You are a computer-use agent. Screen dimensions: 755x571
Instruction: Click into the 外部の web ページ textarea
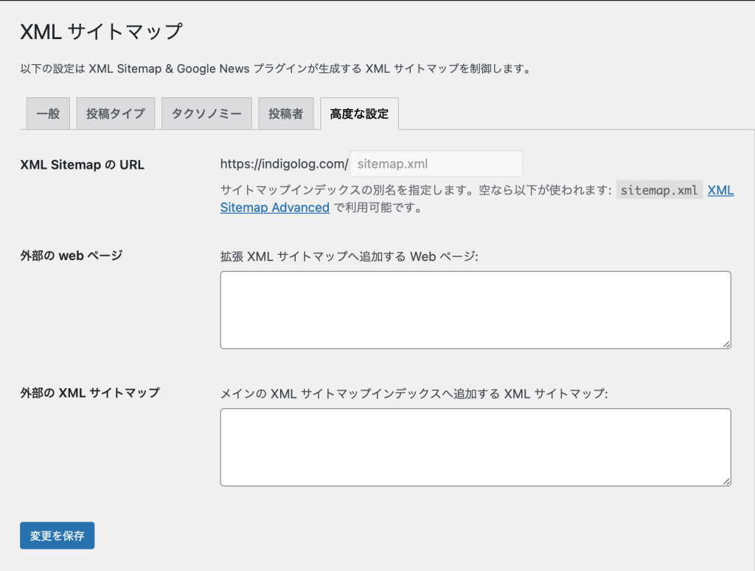(x=476, y=309)
